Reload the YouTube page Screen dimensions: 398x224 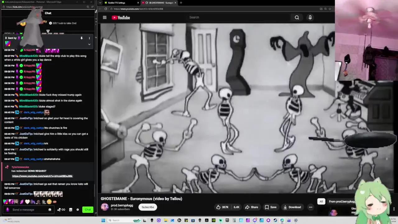[106, 9]
